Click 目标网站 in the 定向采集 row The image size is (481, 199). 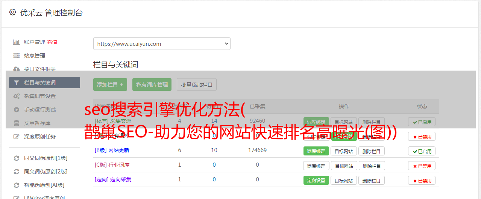[344, 180]
